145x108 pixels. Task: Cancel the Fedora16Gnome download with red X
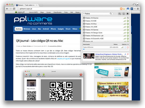(128, 47)
